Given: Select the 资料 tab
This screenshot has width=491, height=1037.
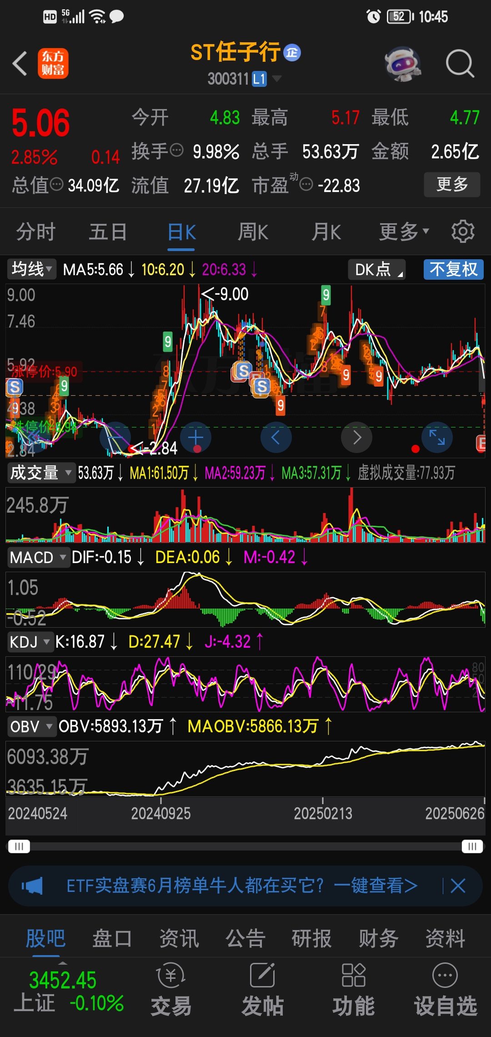Looking at the screenshot, I should tap(445, 938).
